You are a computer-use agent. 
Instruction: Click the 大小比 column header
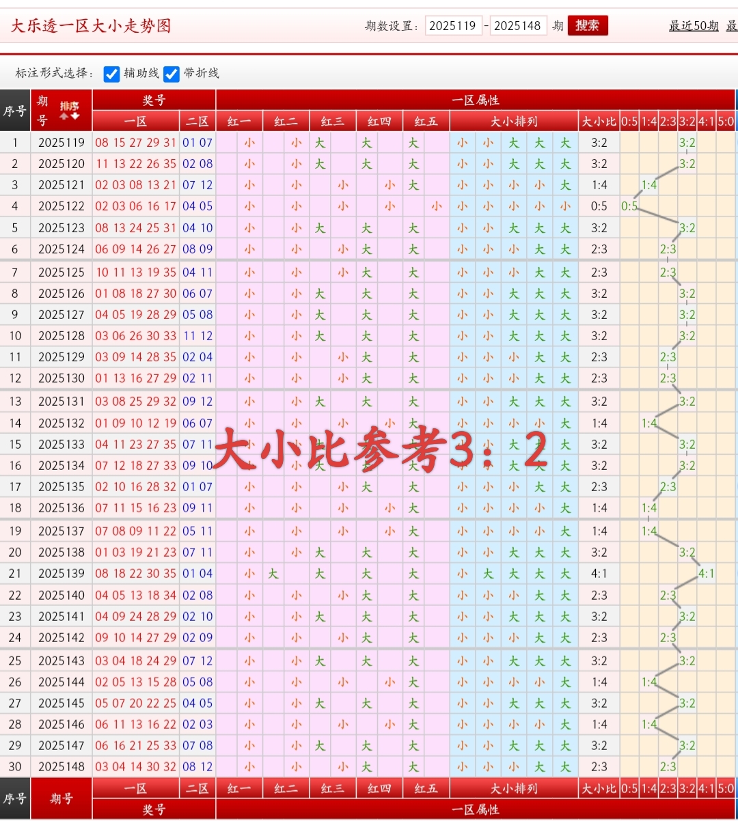point(599,121)
